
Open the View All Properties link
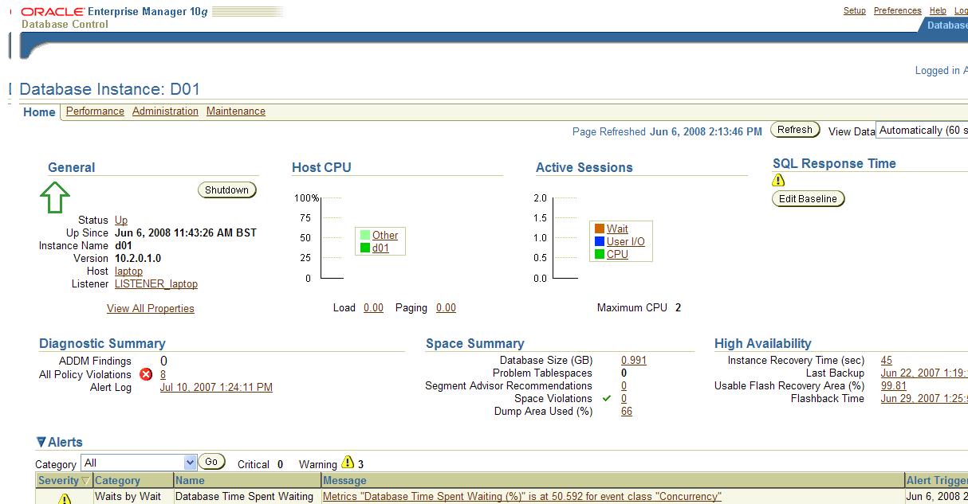click(x=151, y=308)
